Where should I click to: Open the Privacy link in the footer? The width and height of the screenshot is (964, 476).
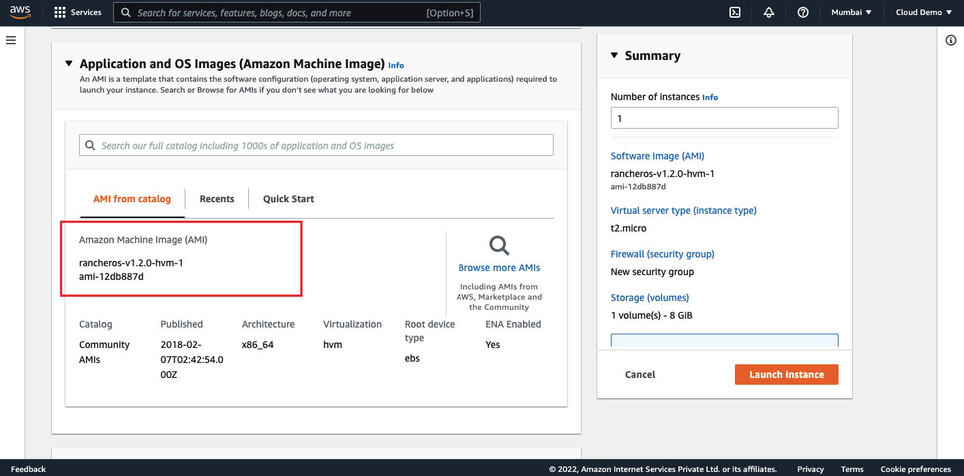click(811, 469)
